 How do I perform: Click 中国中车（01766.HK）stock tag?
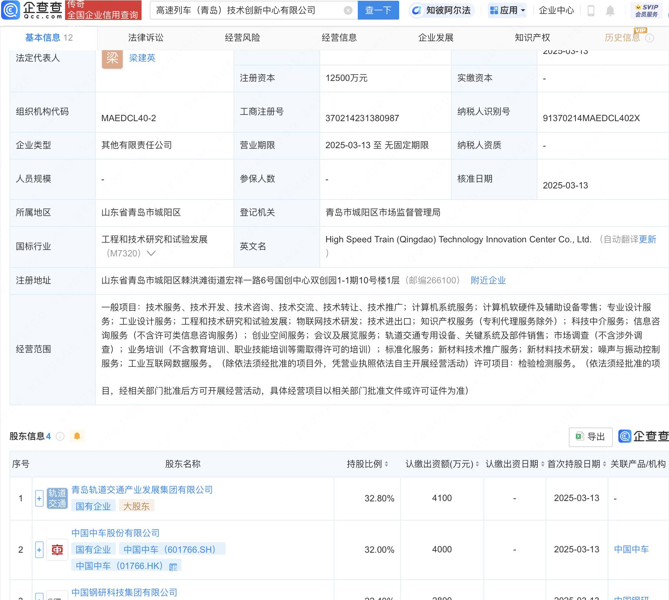126,566
